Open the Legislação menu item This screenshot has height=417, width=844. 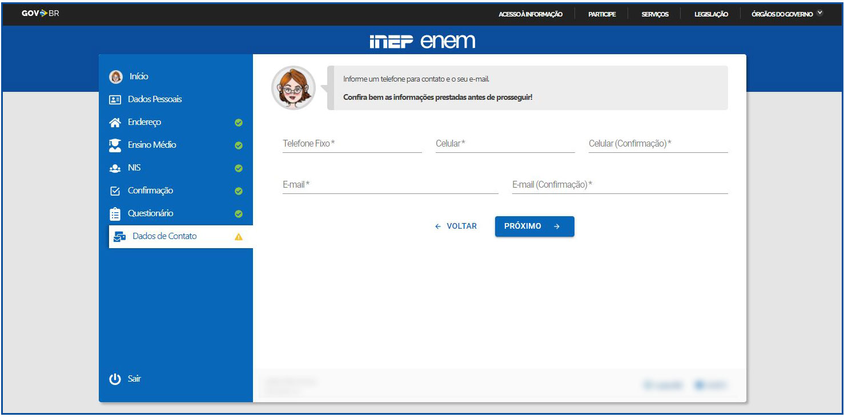pos(711,14)
